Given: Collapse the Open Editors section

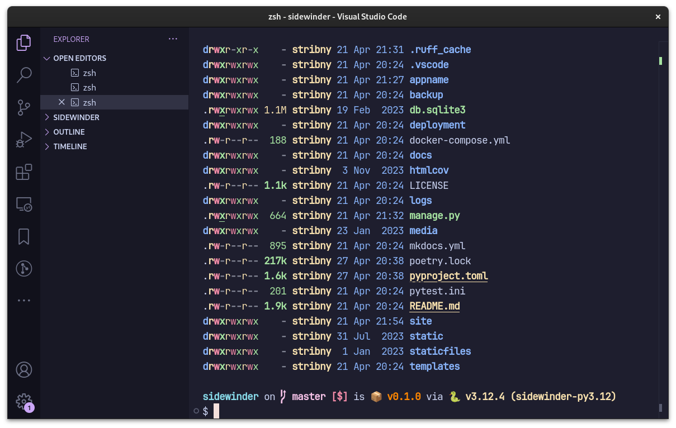Looking at the screenshot, I should [x=47, y=58].
